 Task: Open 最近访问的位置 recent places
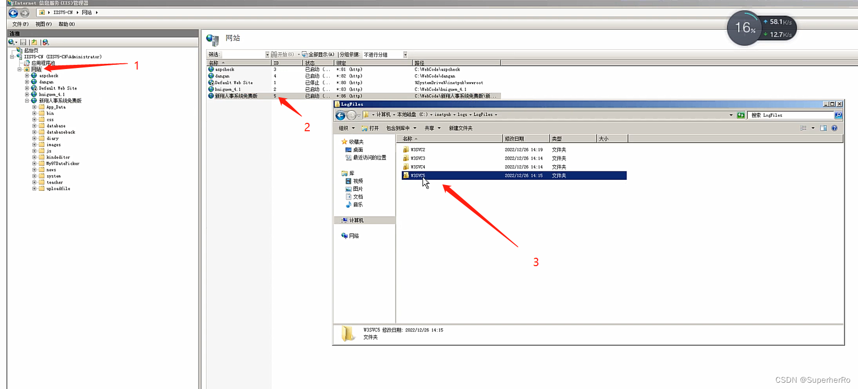point(369,158)
